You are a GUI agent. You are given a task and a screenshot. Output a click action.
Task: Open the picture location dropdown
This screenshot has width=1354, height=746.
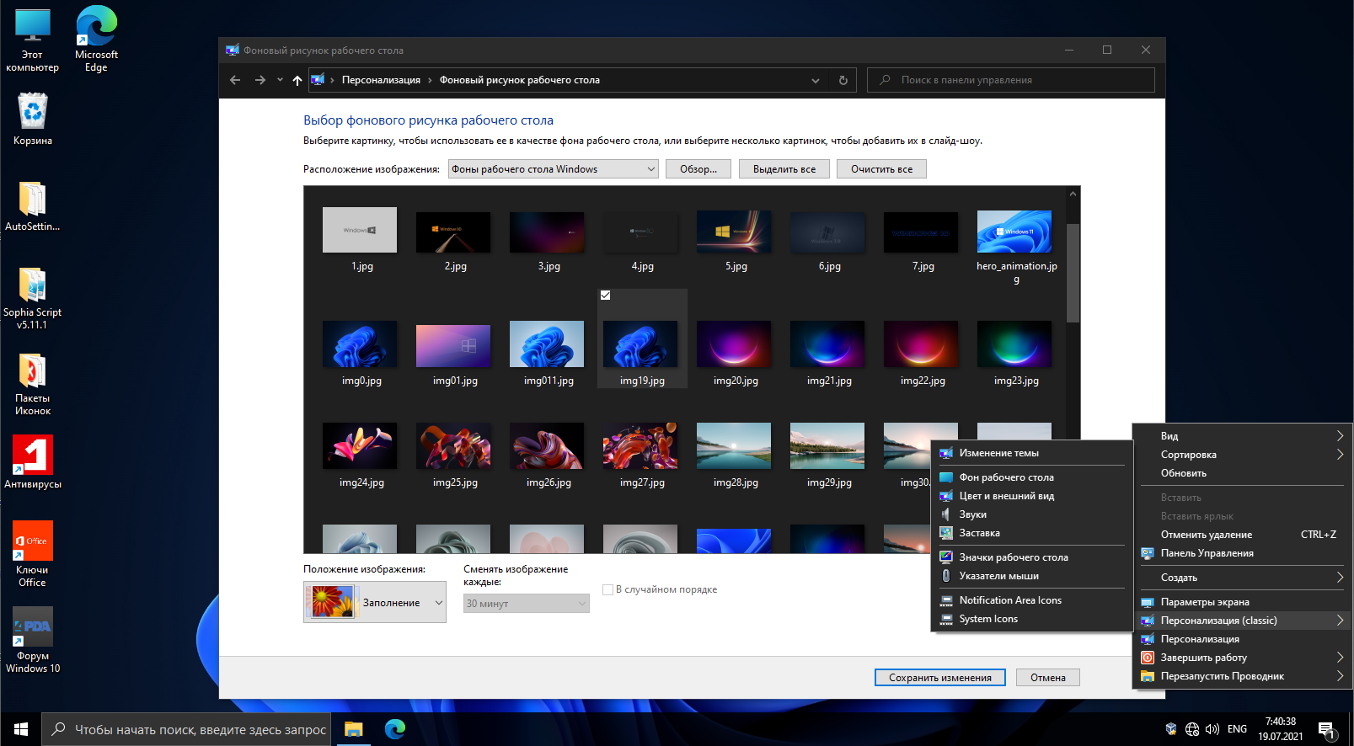pos(553,169)
